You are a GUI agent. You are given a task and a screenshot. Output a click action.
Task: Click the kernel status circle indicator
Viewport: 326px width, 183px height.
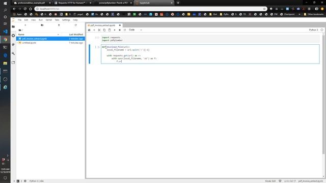pos(322,30)
